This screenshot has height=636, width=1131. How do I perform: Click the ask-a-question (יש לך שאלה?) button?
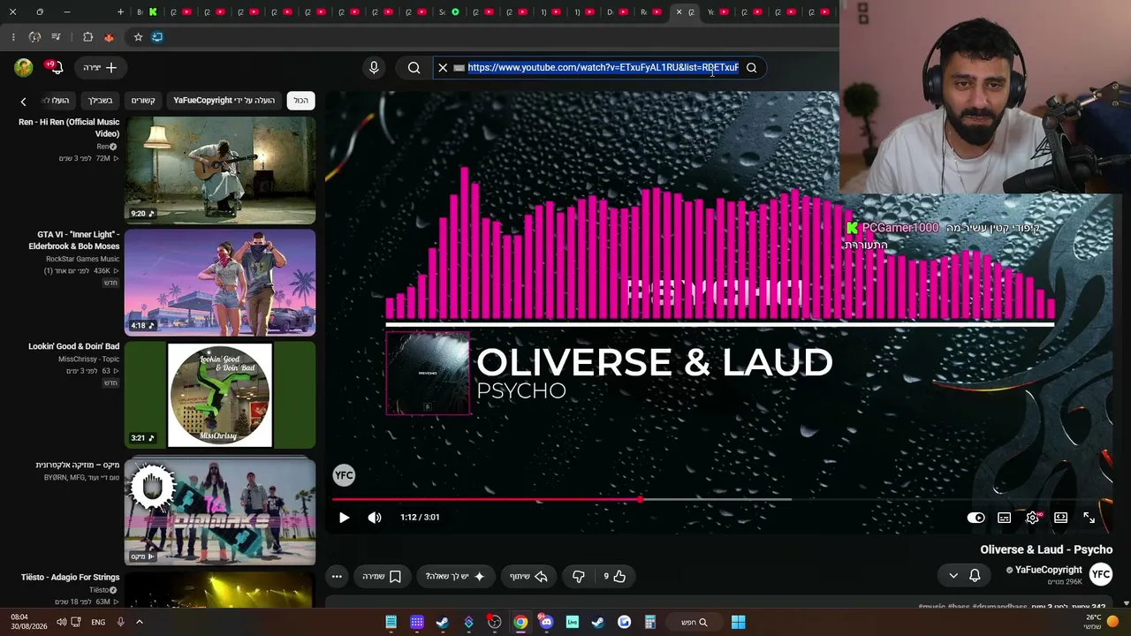tap(455, 577)
